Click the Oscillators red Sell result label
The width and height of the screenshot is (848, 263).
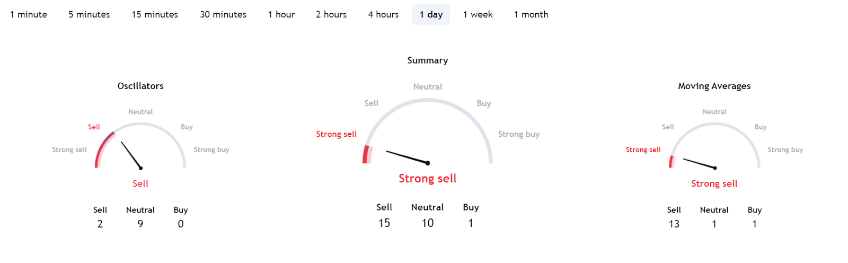click(x=140, y=183)
